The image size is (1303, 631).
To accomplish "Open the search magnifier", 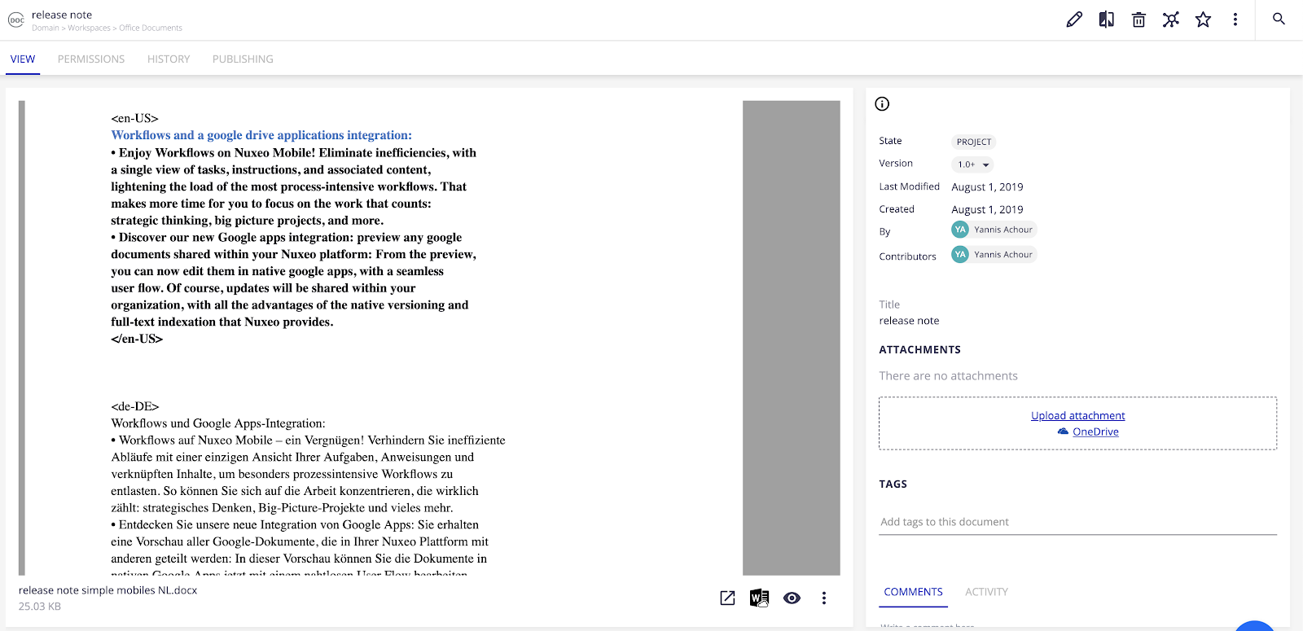I will [x=1279, y=19].
